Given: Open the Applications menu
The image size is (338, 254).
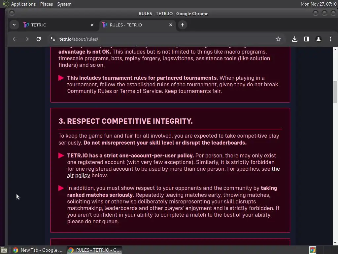Looking at the screenshot, I should pos(23,4).
